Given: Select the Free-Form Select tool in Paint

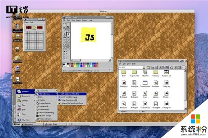Looking at the screenshot, I should [65, 23].
